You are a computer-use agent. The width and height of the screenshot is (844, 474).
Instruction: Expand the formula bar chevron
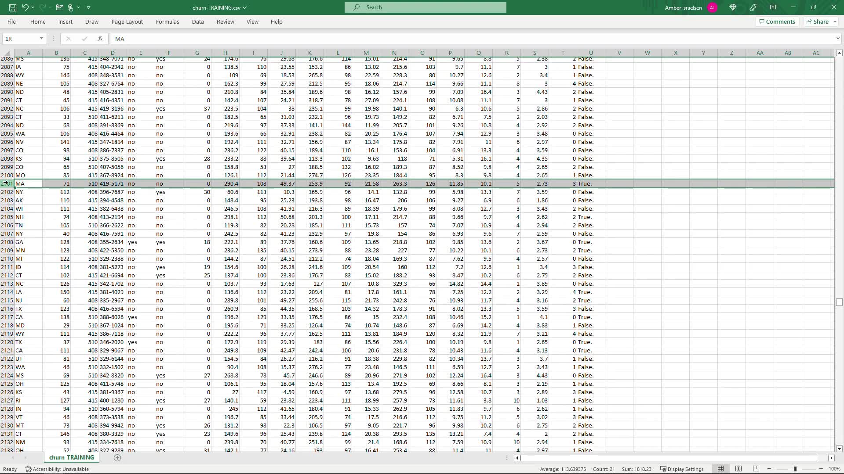837,39
